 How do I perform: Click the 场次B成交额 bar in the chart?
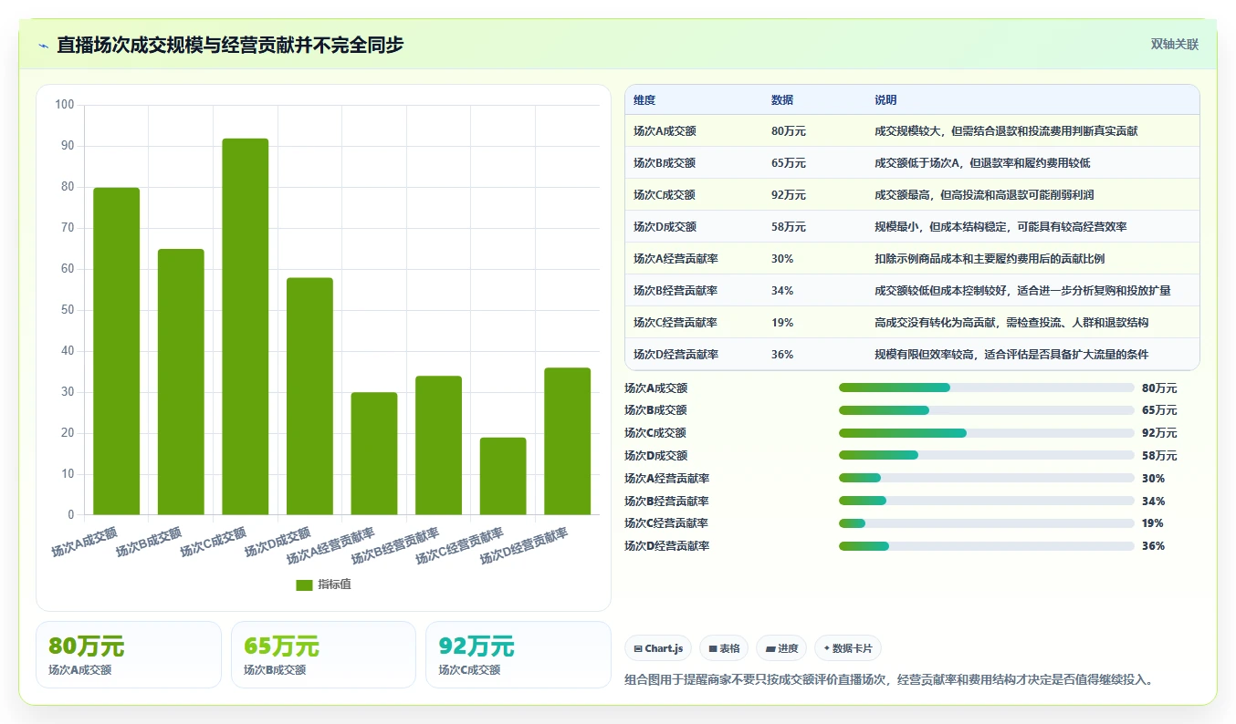[x=181, y=382]
